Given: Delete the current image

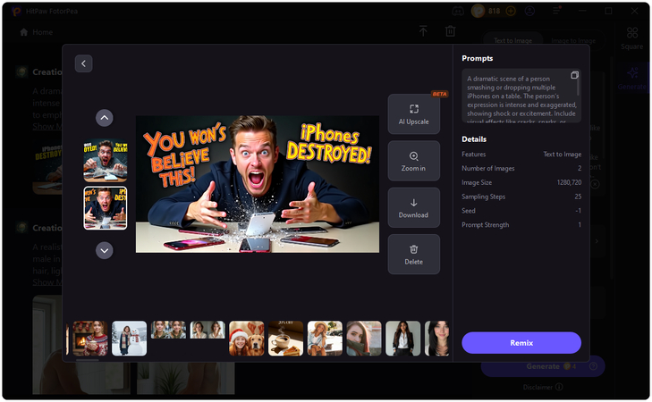Looking at the screenshot, I should 414,255.
